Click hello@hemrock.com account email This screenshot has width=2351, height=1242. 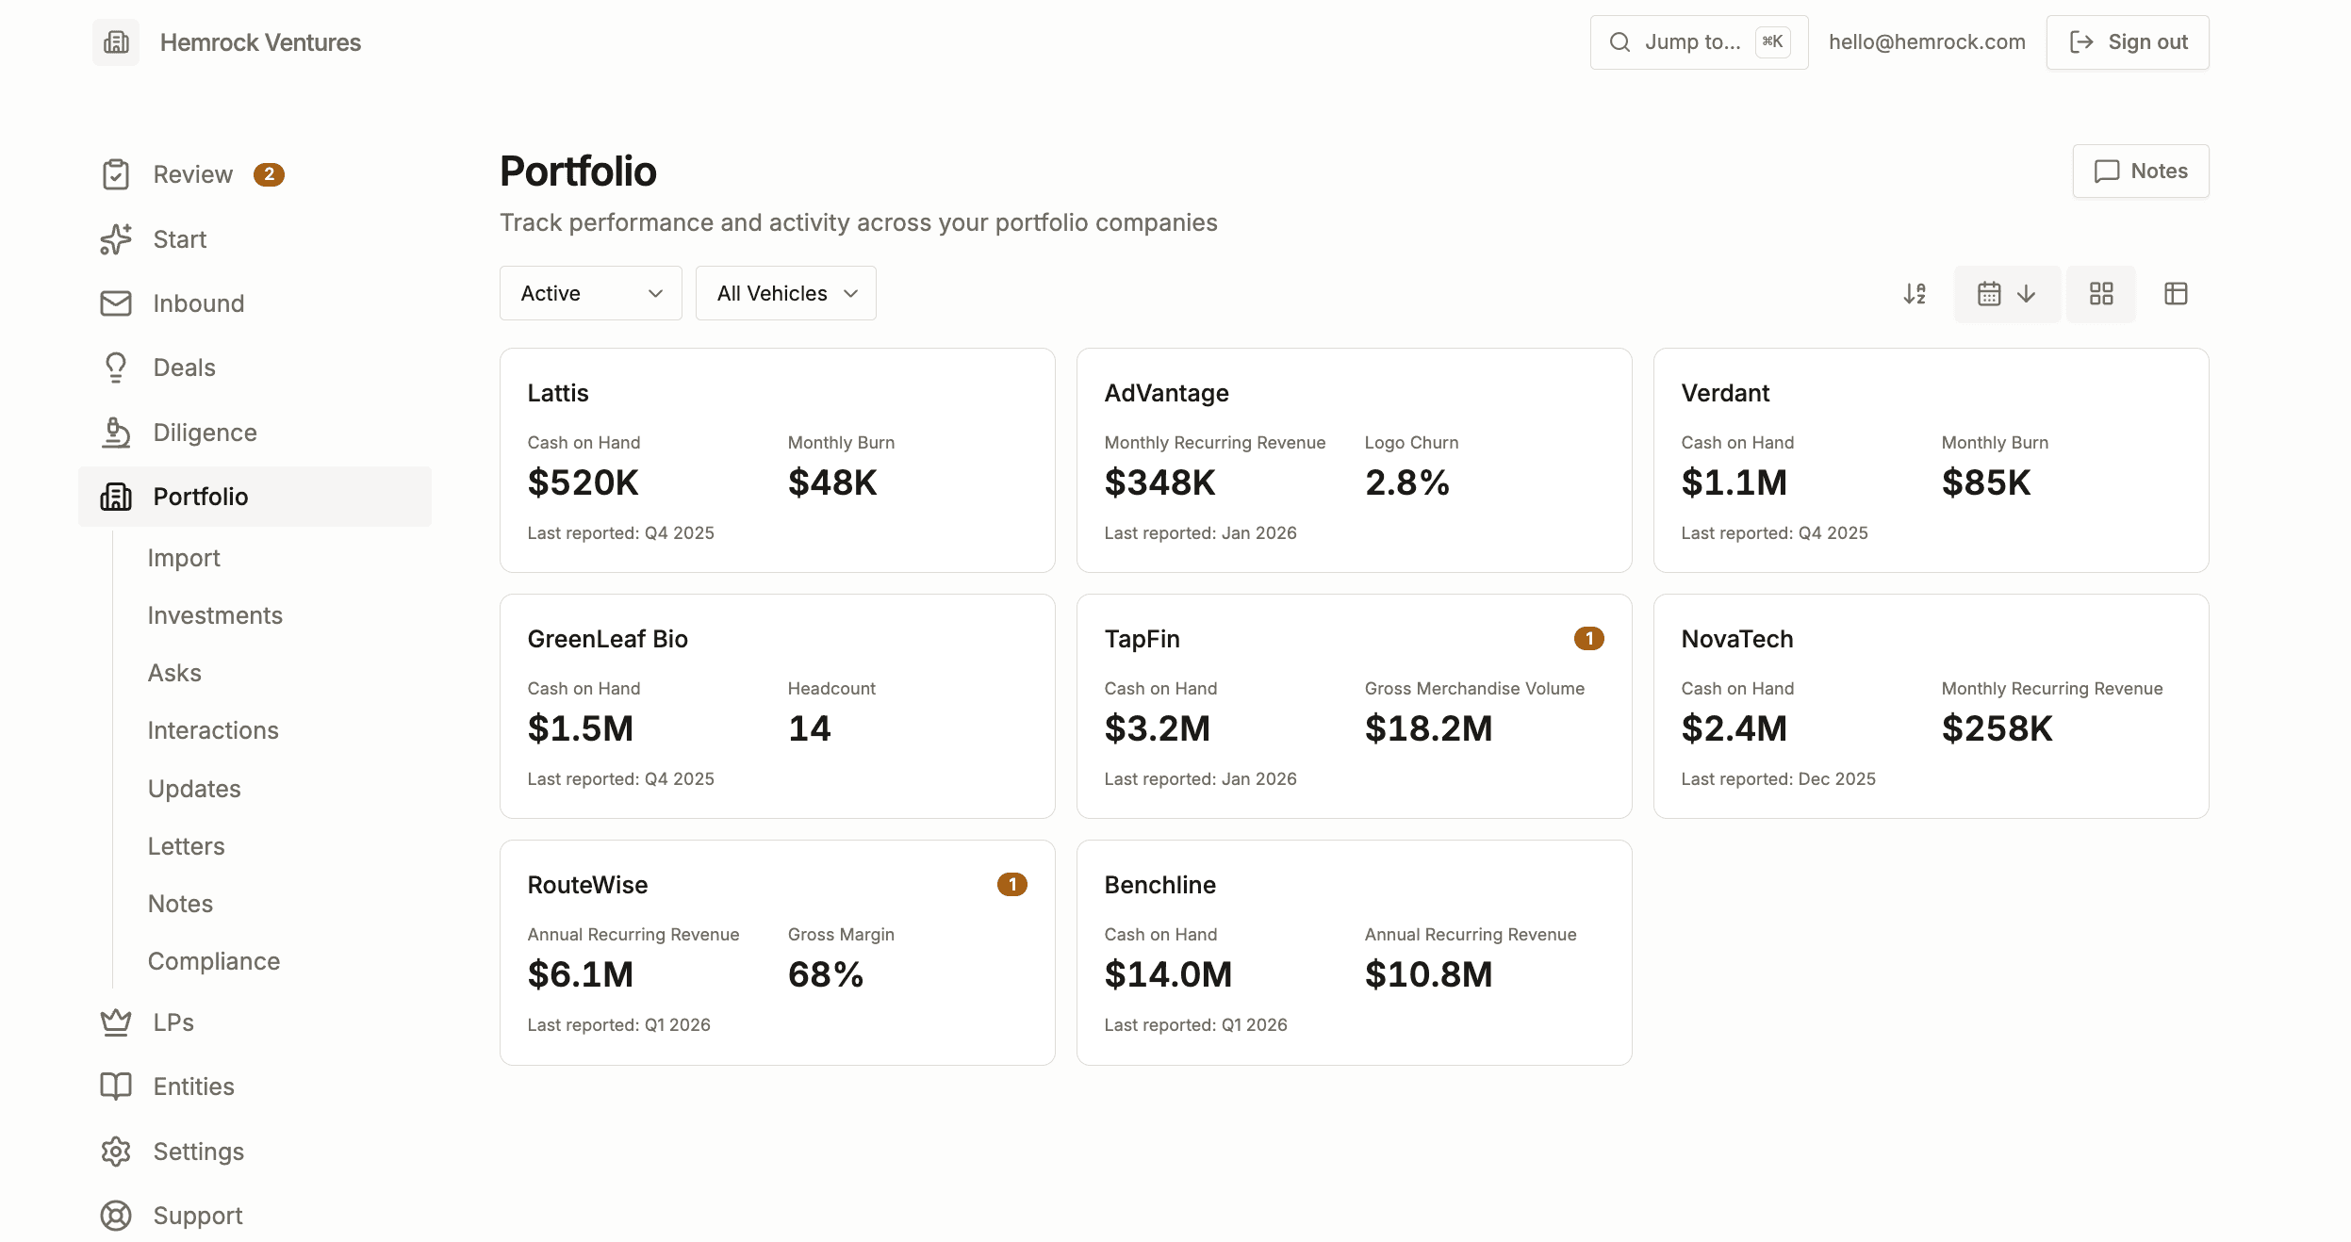tap(1927, 42)
